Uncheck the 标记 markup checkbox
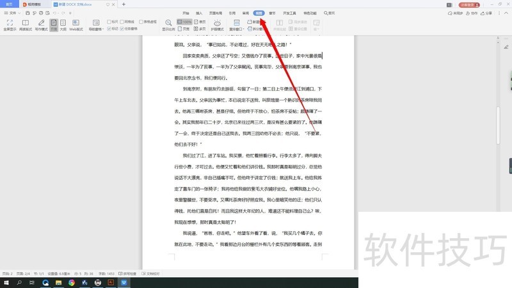 click(x=109, y=29)
